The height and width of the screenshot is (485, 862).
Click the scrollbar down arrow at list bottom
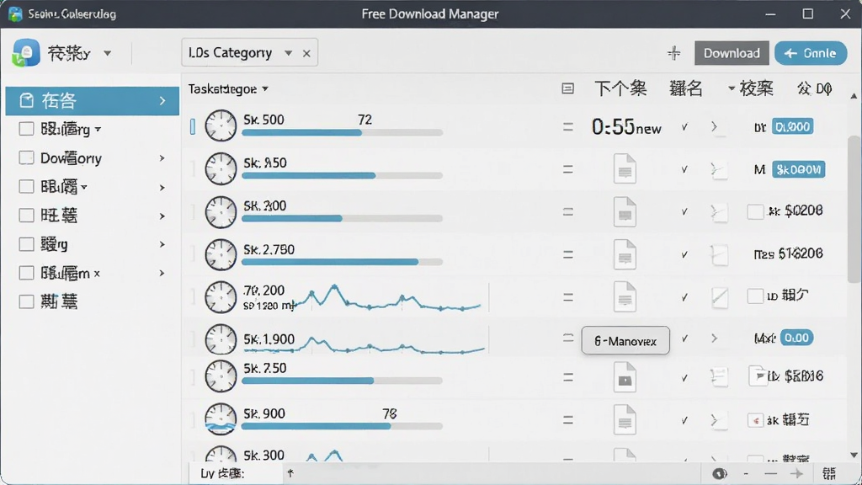854,456
